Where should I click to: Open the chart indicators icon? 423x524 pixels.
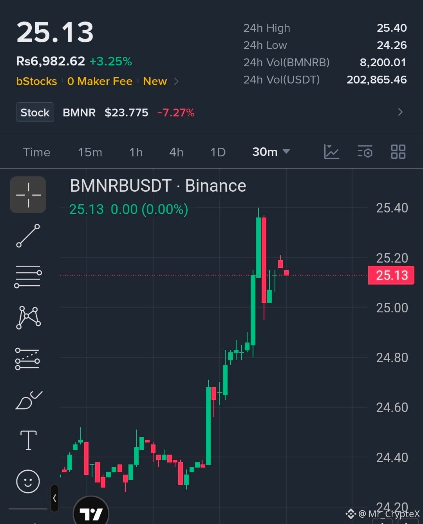point(331,152)
